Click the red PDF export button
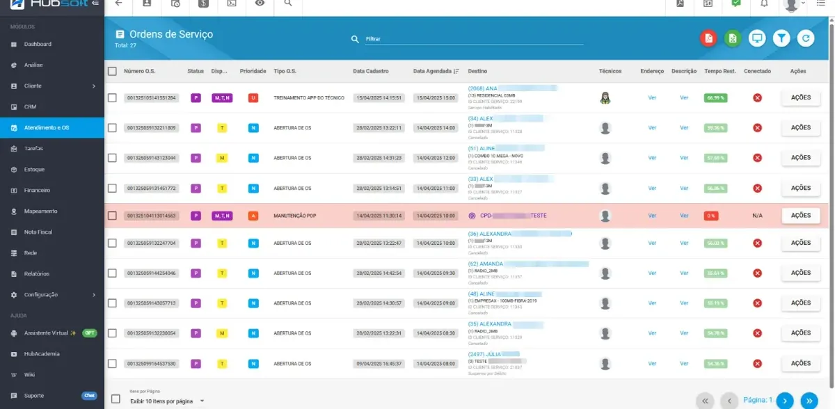 (x=708, y=39)
